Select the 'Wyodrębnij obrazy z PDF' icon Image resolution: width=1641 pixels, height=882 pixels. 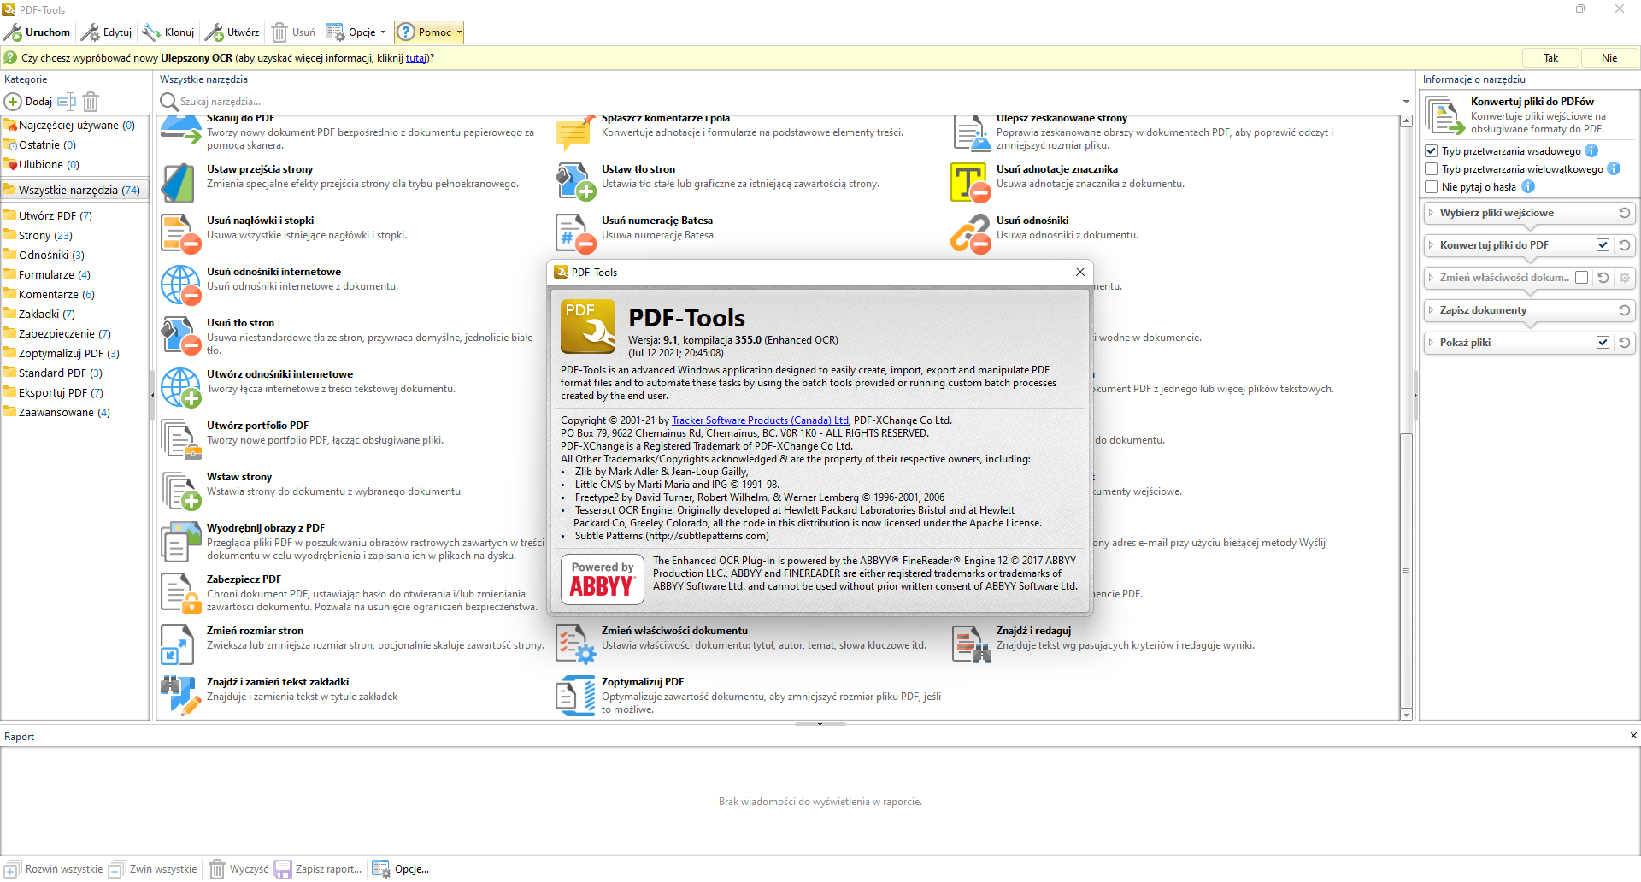pyautogui.click(x=180, y=541)
